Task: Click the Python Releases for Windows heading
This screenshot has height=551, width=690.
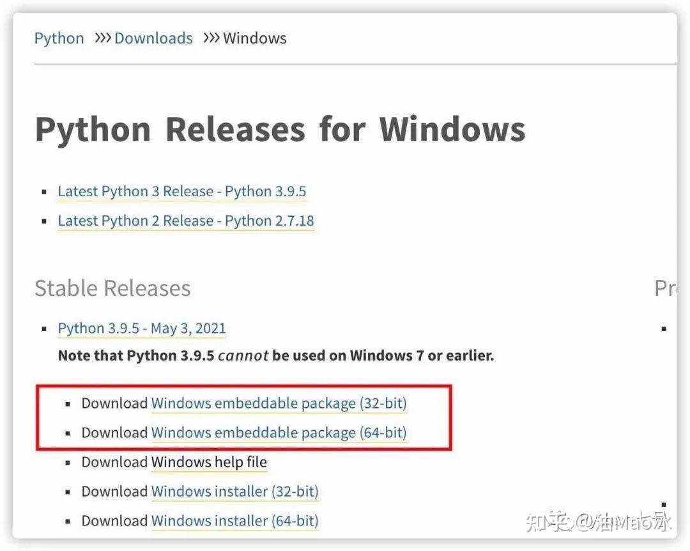Action: 280,130
